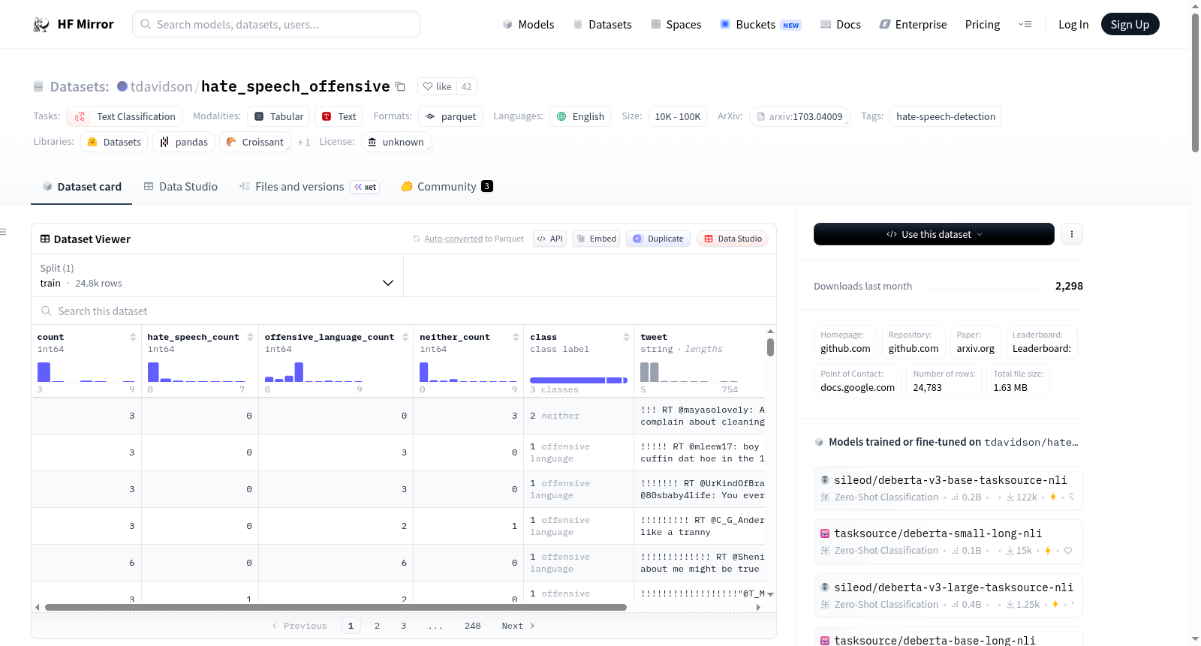Open sileod/deberta-v3-base-tasksource-nli model
The width and height of the screenshot is (1201, 646).
tap(948, 488)
